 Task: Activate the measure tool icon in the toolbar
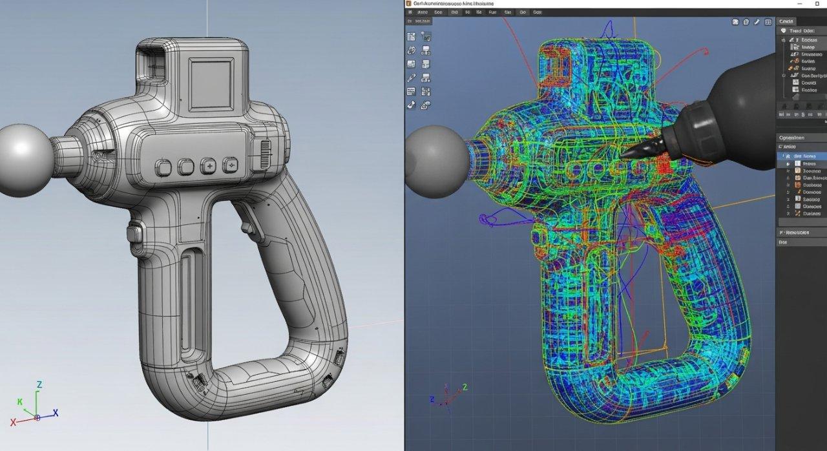tap(411, 76)
